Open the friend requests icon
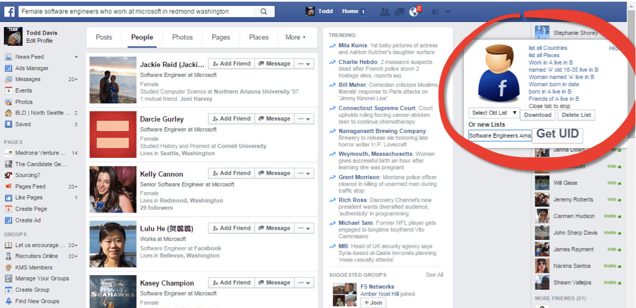 (x=384, y=12)
